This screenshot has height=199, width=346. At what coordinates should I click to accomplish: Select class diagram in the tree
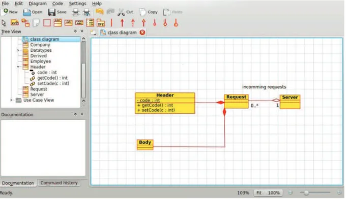coord(45,39)
